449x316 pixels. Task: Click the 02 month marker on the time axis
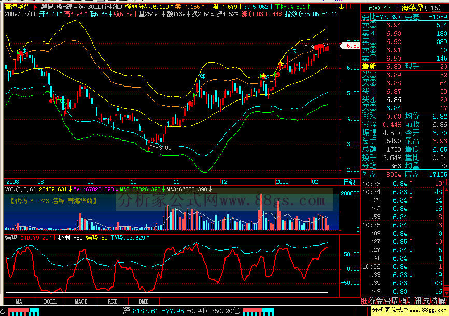(x=315, y=182)
